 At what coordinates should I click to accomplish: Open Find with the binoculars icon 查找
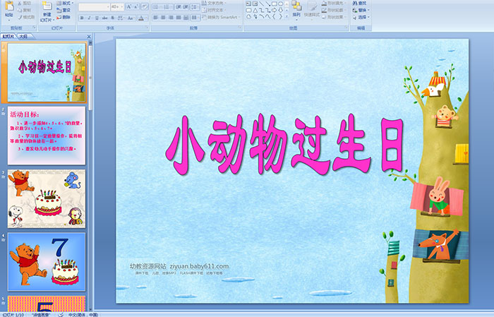tap(359, 3)
